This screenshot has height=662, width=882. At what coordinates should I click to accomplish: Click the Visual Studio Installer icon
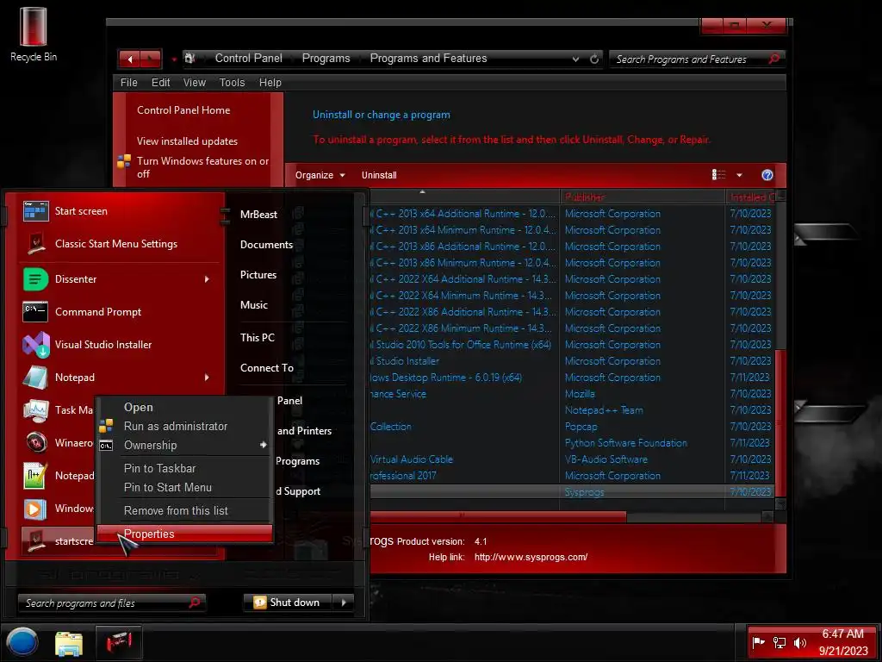(35, 345)
